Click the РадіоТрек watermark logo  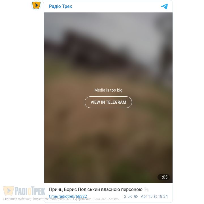coord(24,191)
